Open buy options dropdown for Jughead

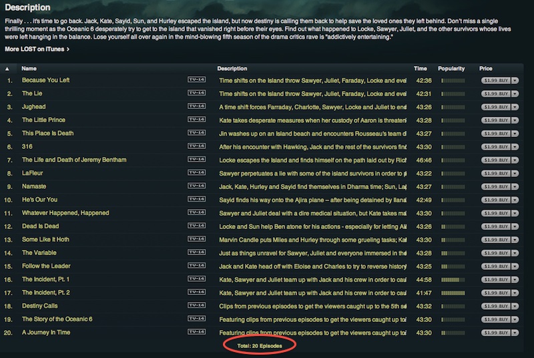(515, 107)
